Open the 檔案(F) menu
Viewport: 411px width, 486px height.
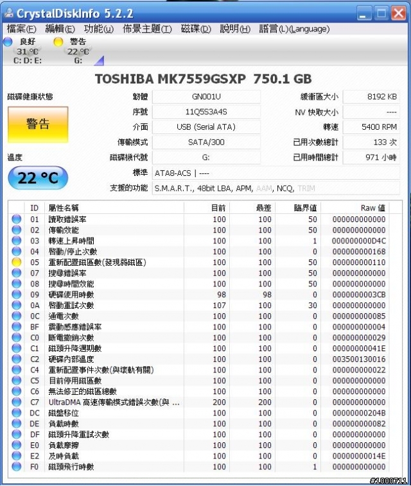click(x=21, y=29)
